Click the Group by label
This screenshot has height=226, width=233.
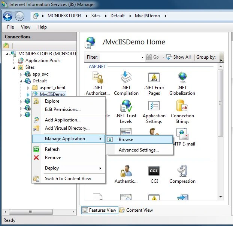(206, 57)
